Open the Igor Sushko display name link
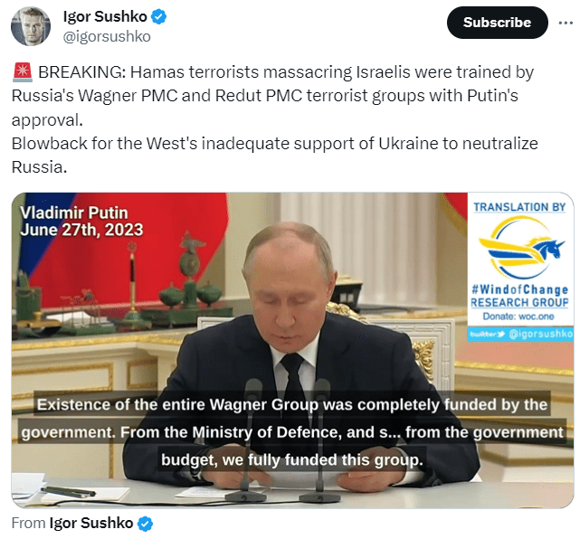The image size is (580, 539). click(105, 16)
